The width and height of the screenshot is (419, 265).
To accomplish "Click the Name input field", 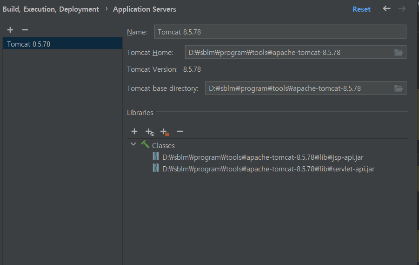I will pyautogui.click(x=280, y=32).
